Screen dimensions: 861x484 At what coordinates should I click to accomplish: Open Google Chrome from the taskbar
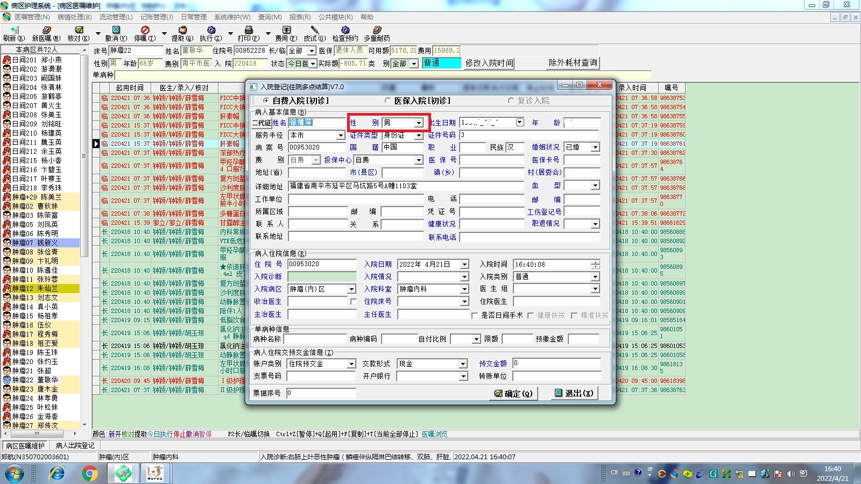(90, 473)
